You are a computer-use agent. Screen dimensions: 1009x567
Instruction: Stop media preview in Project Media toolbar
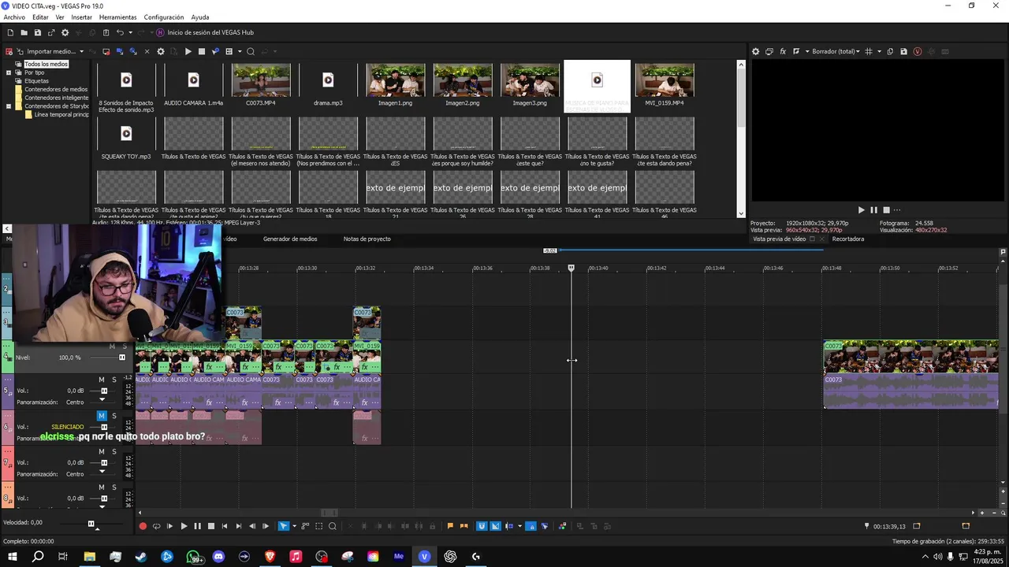pyautogui.click(x=201, y=51)
